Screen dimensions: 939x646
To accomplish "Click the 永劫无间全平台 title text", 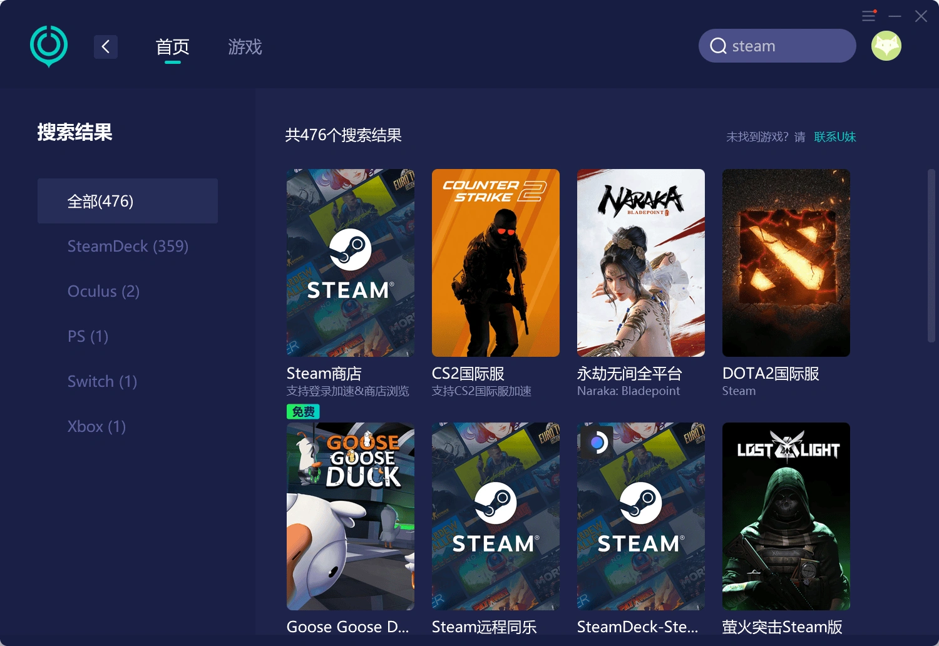I will click(x=630, y=374).
